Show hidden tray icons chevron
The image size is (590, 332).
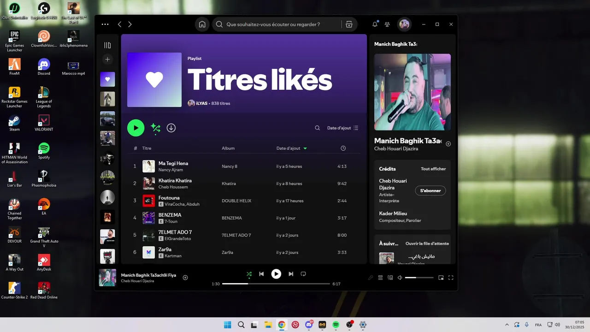tap(507, 325)
